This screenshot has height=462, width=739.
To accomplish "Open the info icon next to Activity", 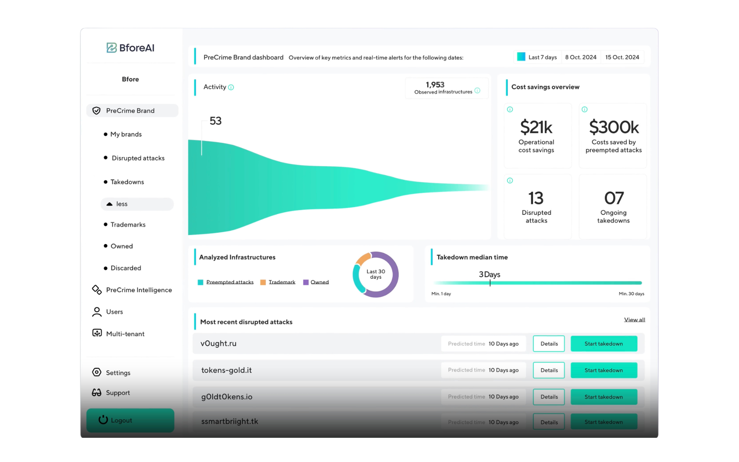I will (231, 87).
